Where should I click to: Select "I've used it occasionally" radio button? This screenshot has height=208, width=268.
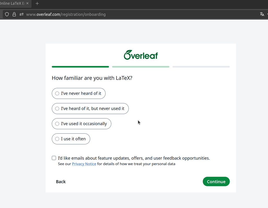click(57, 124)
